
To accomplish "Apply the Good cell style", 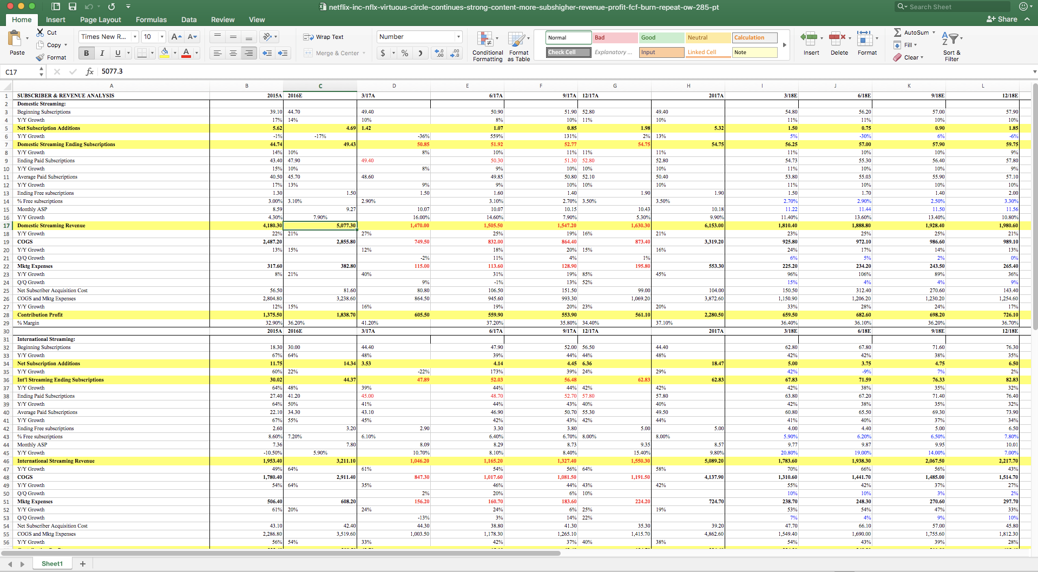I will tap(662, 37).
